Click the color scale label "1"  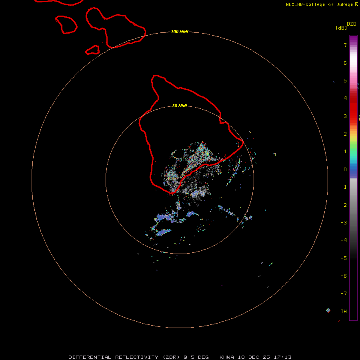point(345,152)
